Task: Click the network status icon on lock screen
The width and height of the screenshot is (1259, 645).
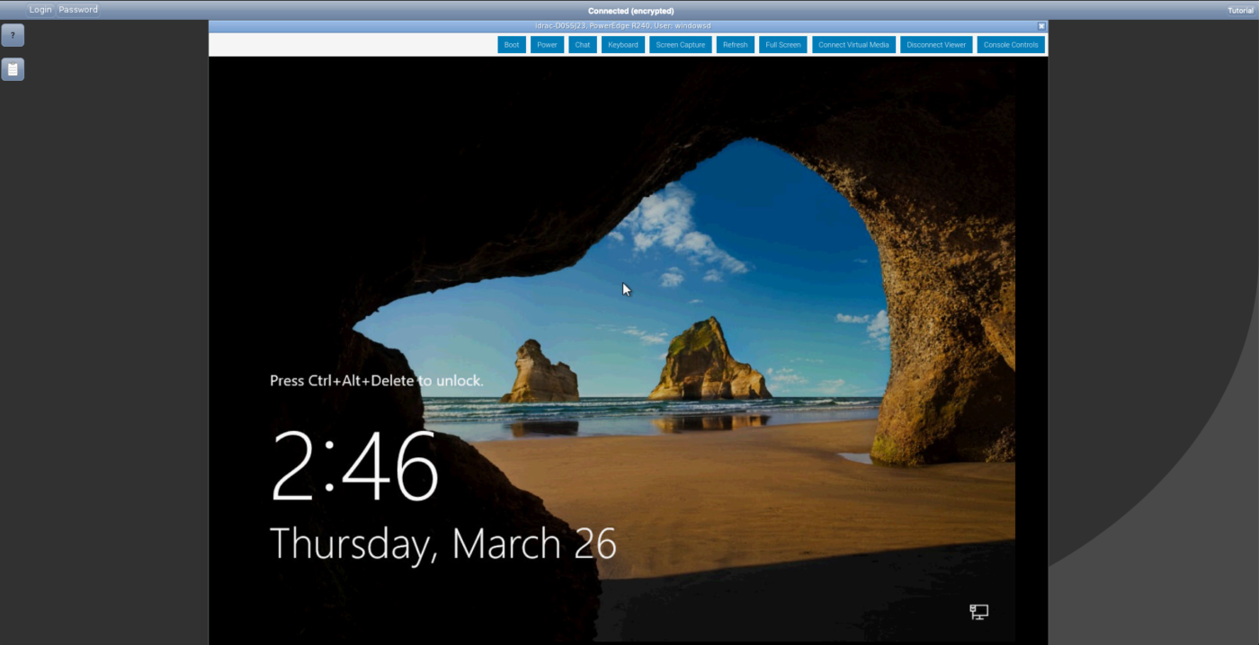Action: point(978,611)
